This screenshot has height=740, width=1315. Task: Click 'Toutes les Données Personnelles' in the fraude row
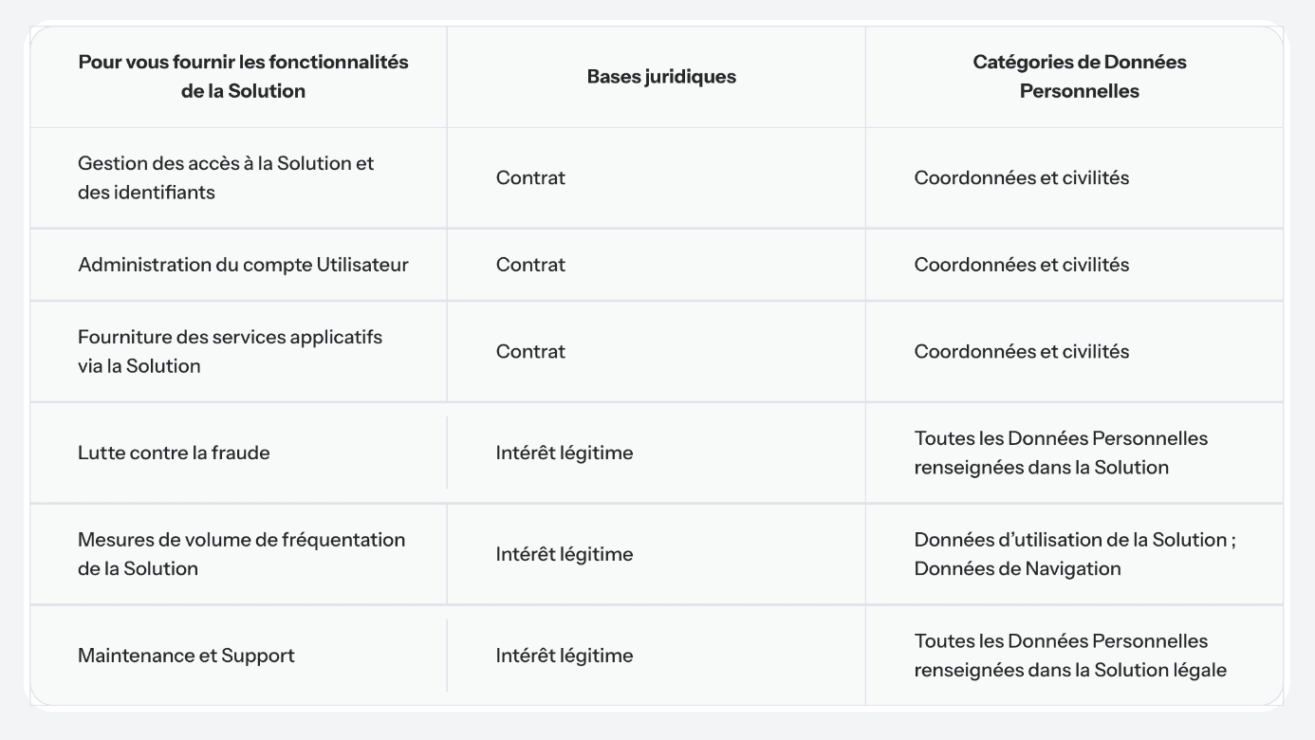[x=1061, y=438]
